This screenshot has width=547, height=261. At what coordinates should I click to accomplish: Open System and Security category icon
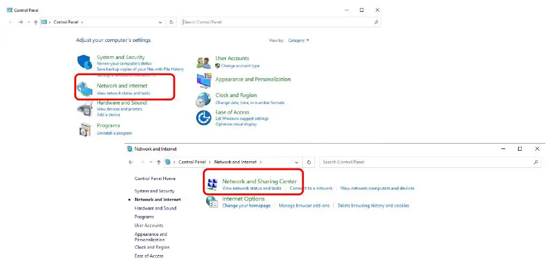[x=84, y=62]
